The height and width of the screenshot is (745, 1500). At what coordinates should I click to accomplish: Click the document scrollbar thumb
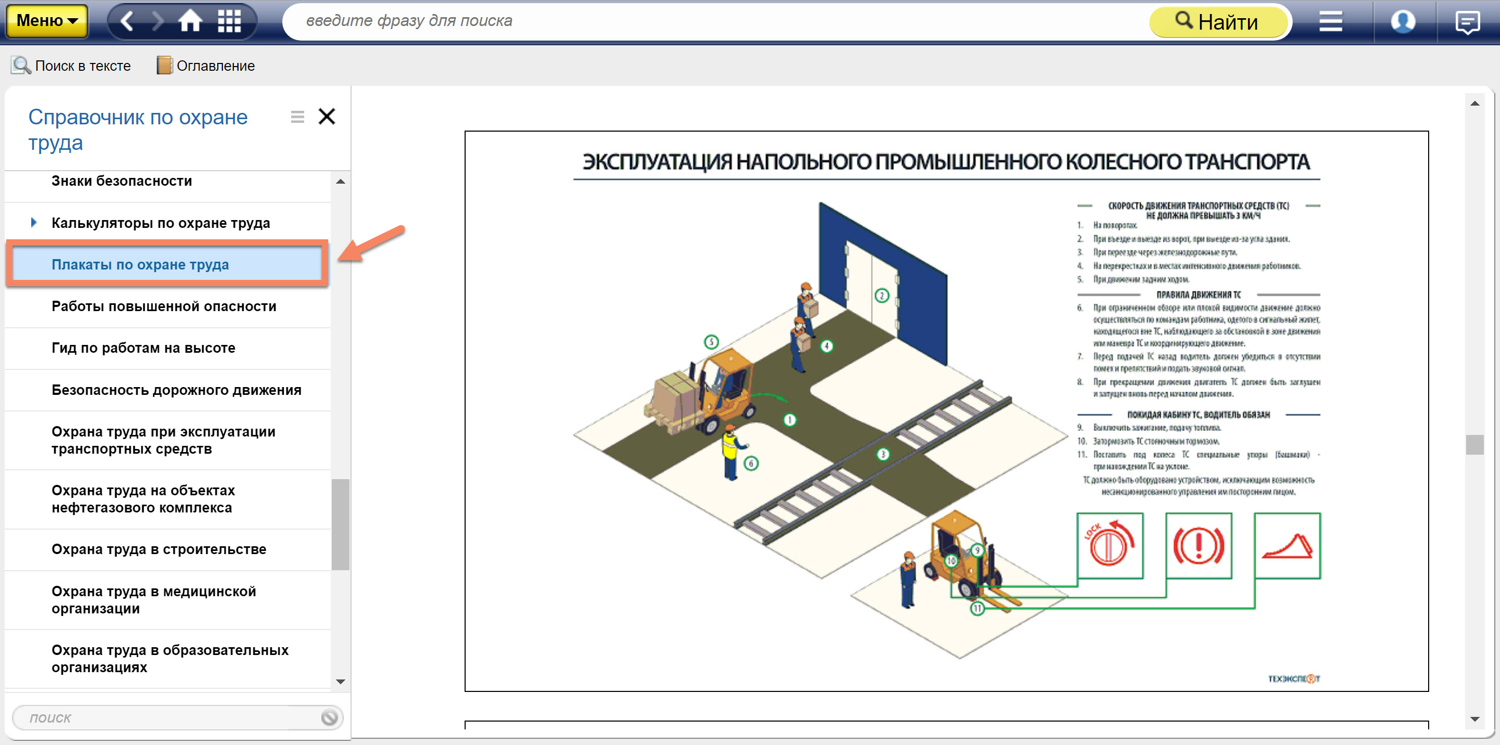1474,445
